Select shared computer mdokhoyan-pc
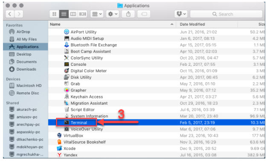This screenshot has height=161, width=267. [29, 147]
